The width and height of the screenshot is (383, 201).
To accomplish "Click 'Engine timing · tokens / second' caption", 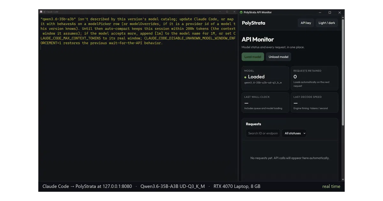I will click(311, 108).
